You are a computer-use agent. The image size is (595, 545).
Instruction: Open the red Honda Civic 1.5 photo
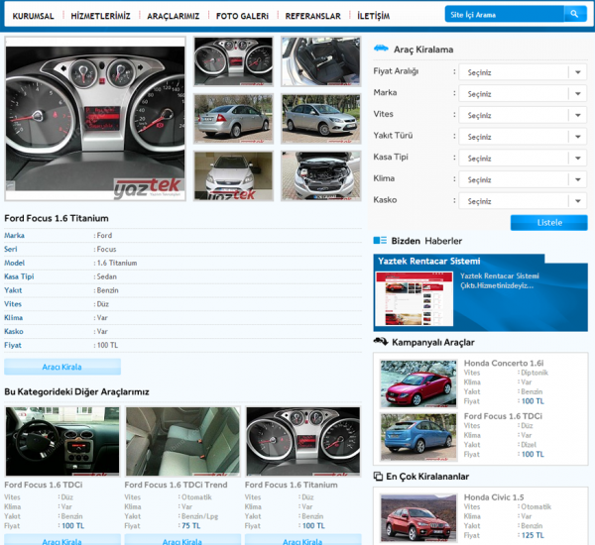click(418, 518)
